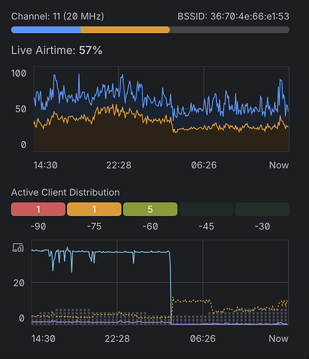The width and height of the screenshot is (309, 359).
Task: Click the 22:28 label under the airtime chart
Action: [x=119, y=165]
